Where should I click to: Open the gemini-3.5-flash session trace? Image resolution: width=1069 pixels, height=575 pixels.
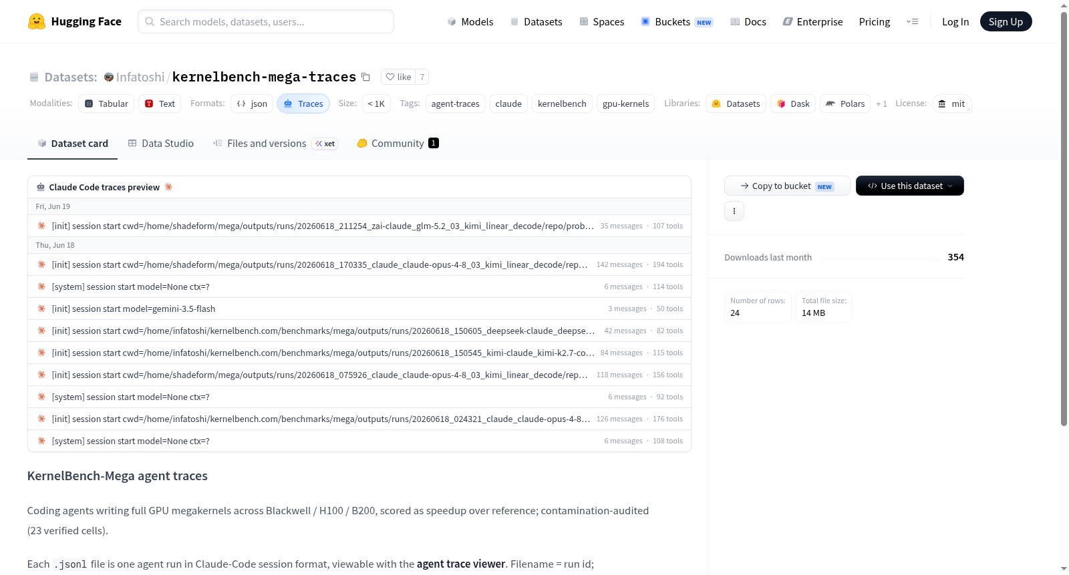click(x=359, y=309)
